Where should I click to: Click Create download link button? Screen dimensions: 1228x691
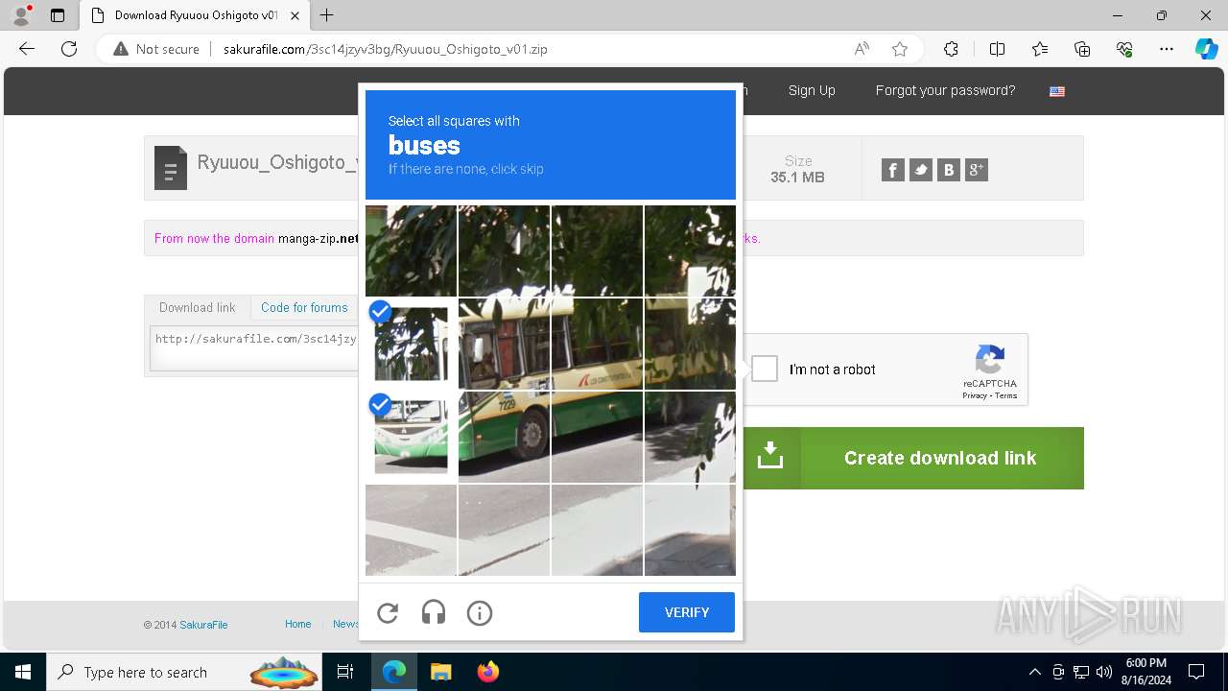913,458
